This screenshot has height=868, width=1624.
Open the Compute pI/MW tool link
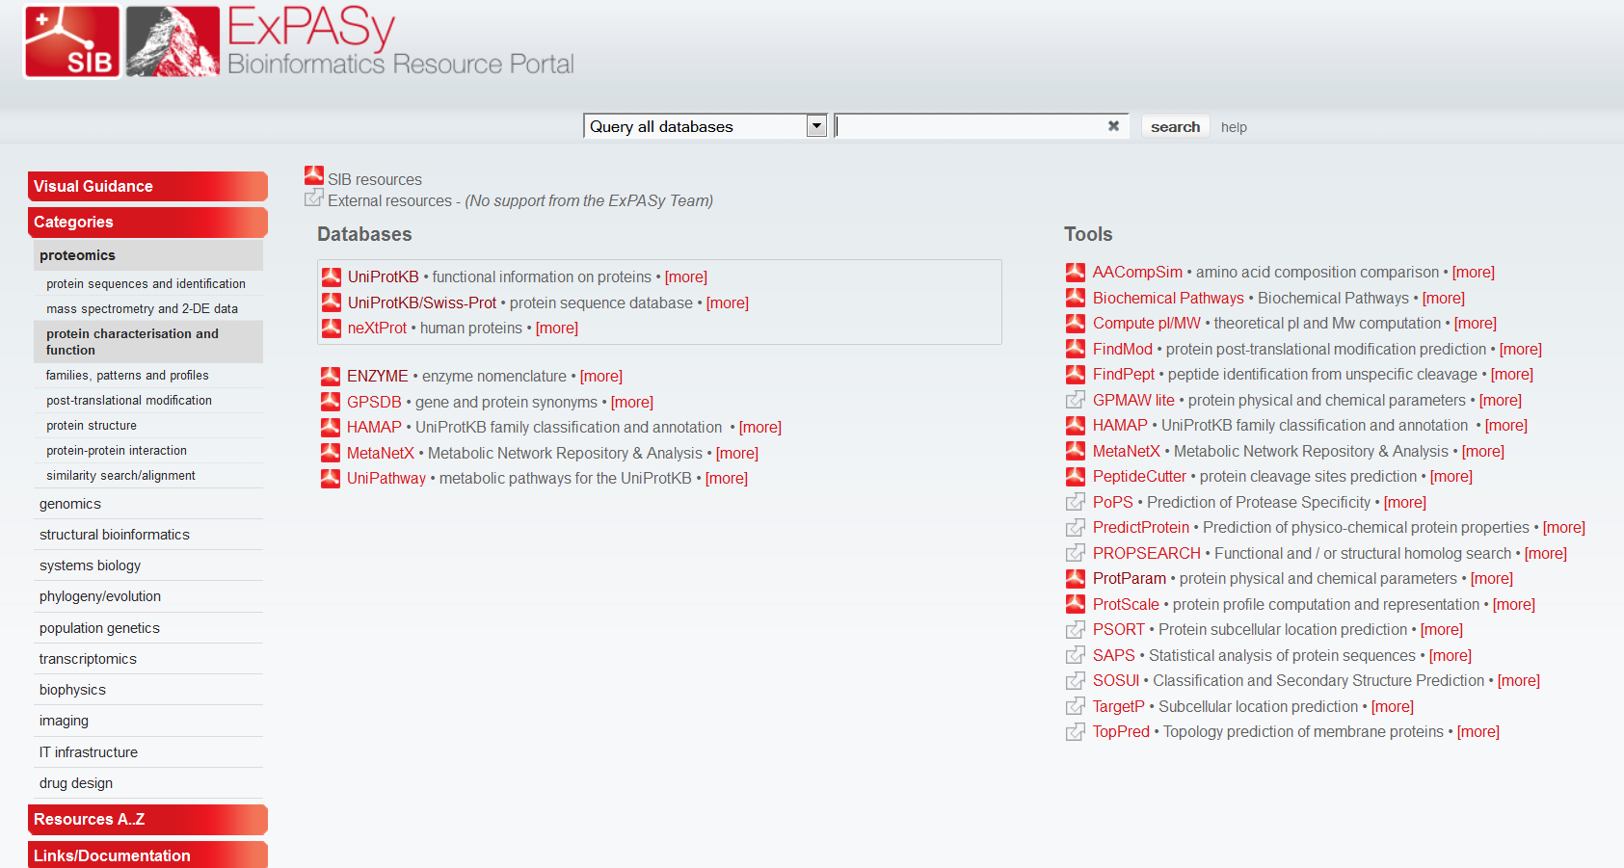(x=1147, y=323)
